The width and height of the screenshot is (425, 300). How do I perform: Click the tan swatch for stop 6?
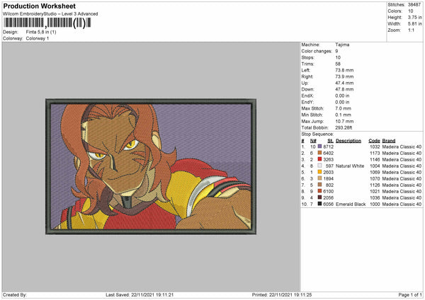tap(319, 178)
